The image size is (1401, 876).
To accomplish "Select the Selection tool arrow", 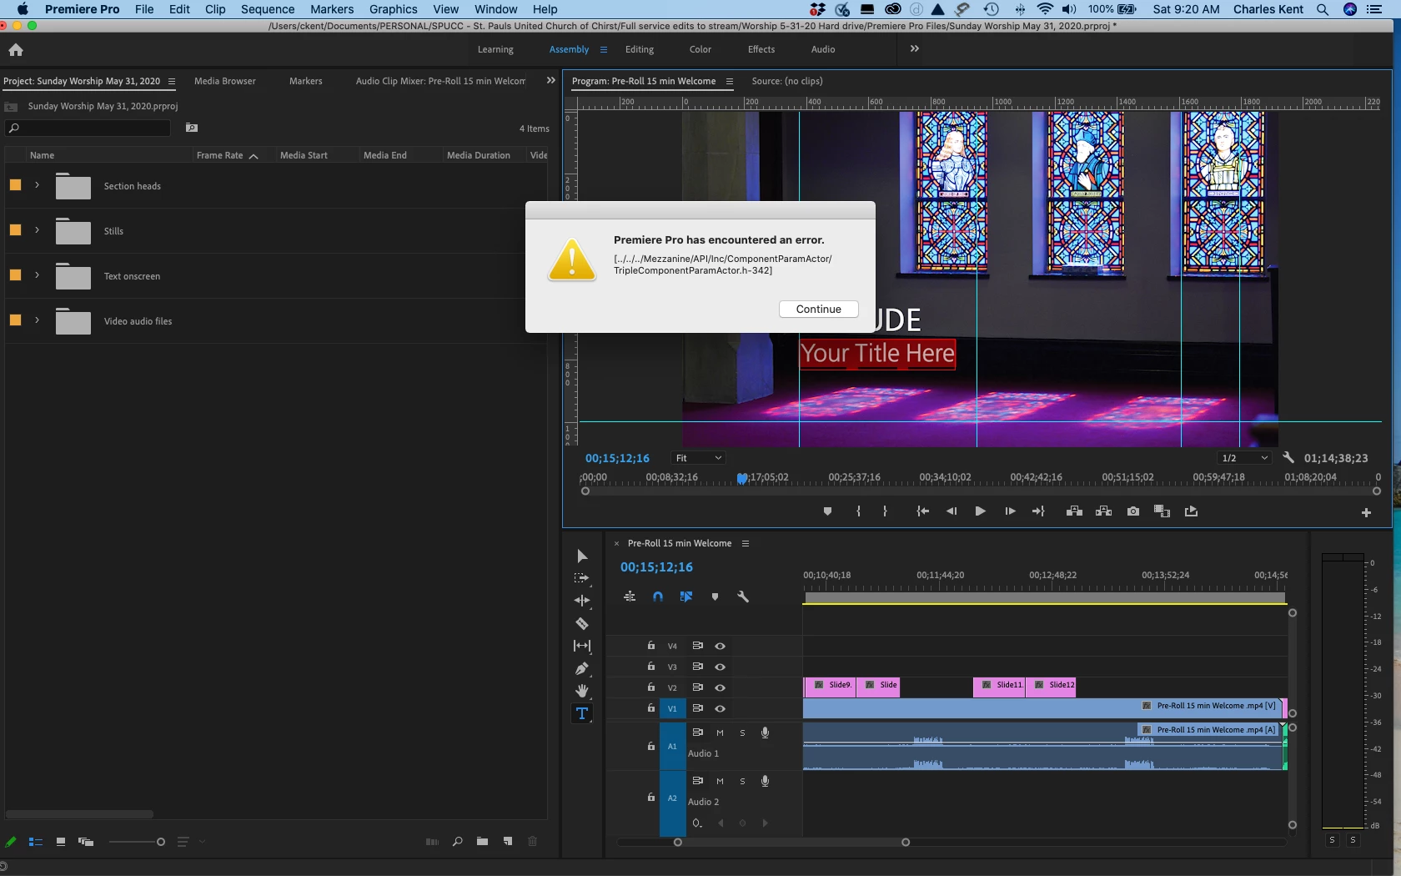I will coord(582,556).
